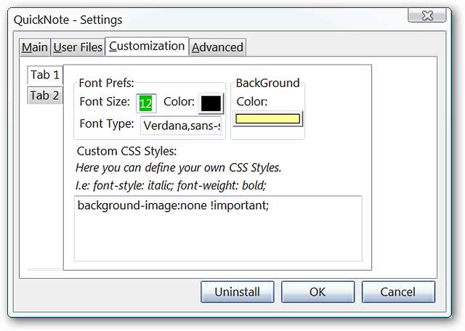Image resolution: width=465 pixels, height=331 pixels.
Task: Open the black font color picker
Action: tap(211, 103)
